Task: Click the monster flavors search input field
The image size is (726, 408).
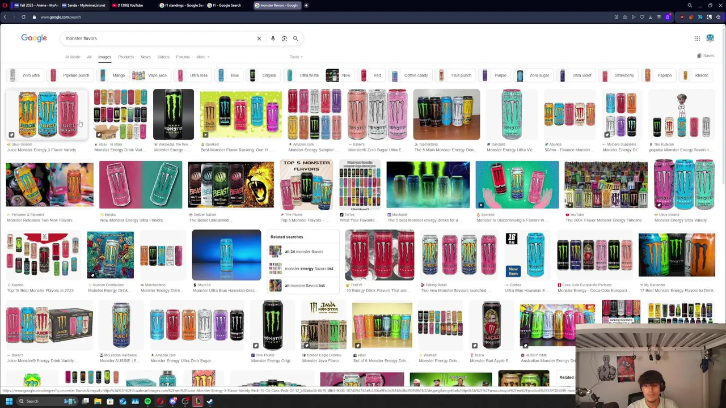Action: click(x=159, y=39)
